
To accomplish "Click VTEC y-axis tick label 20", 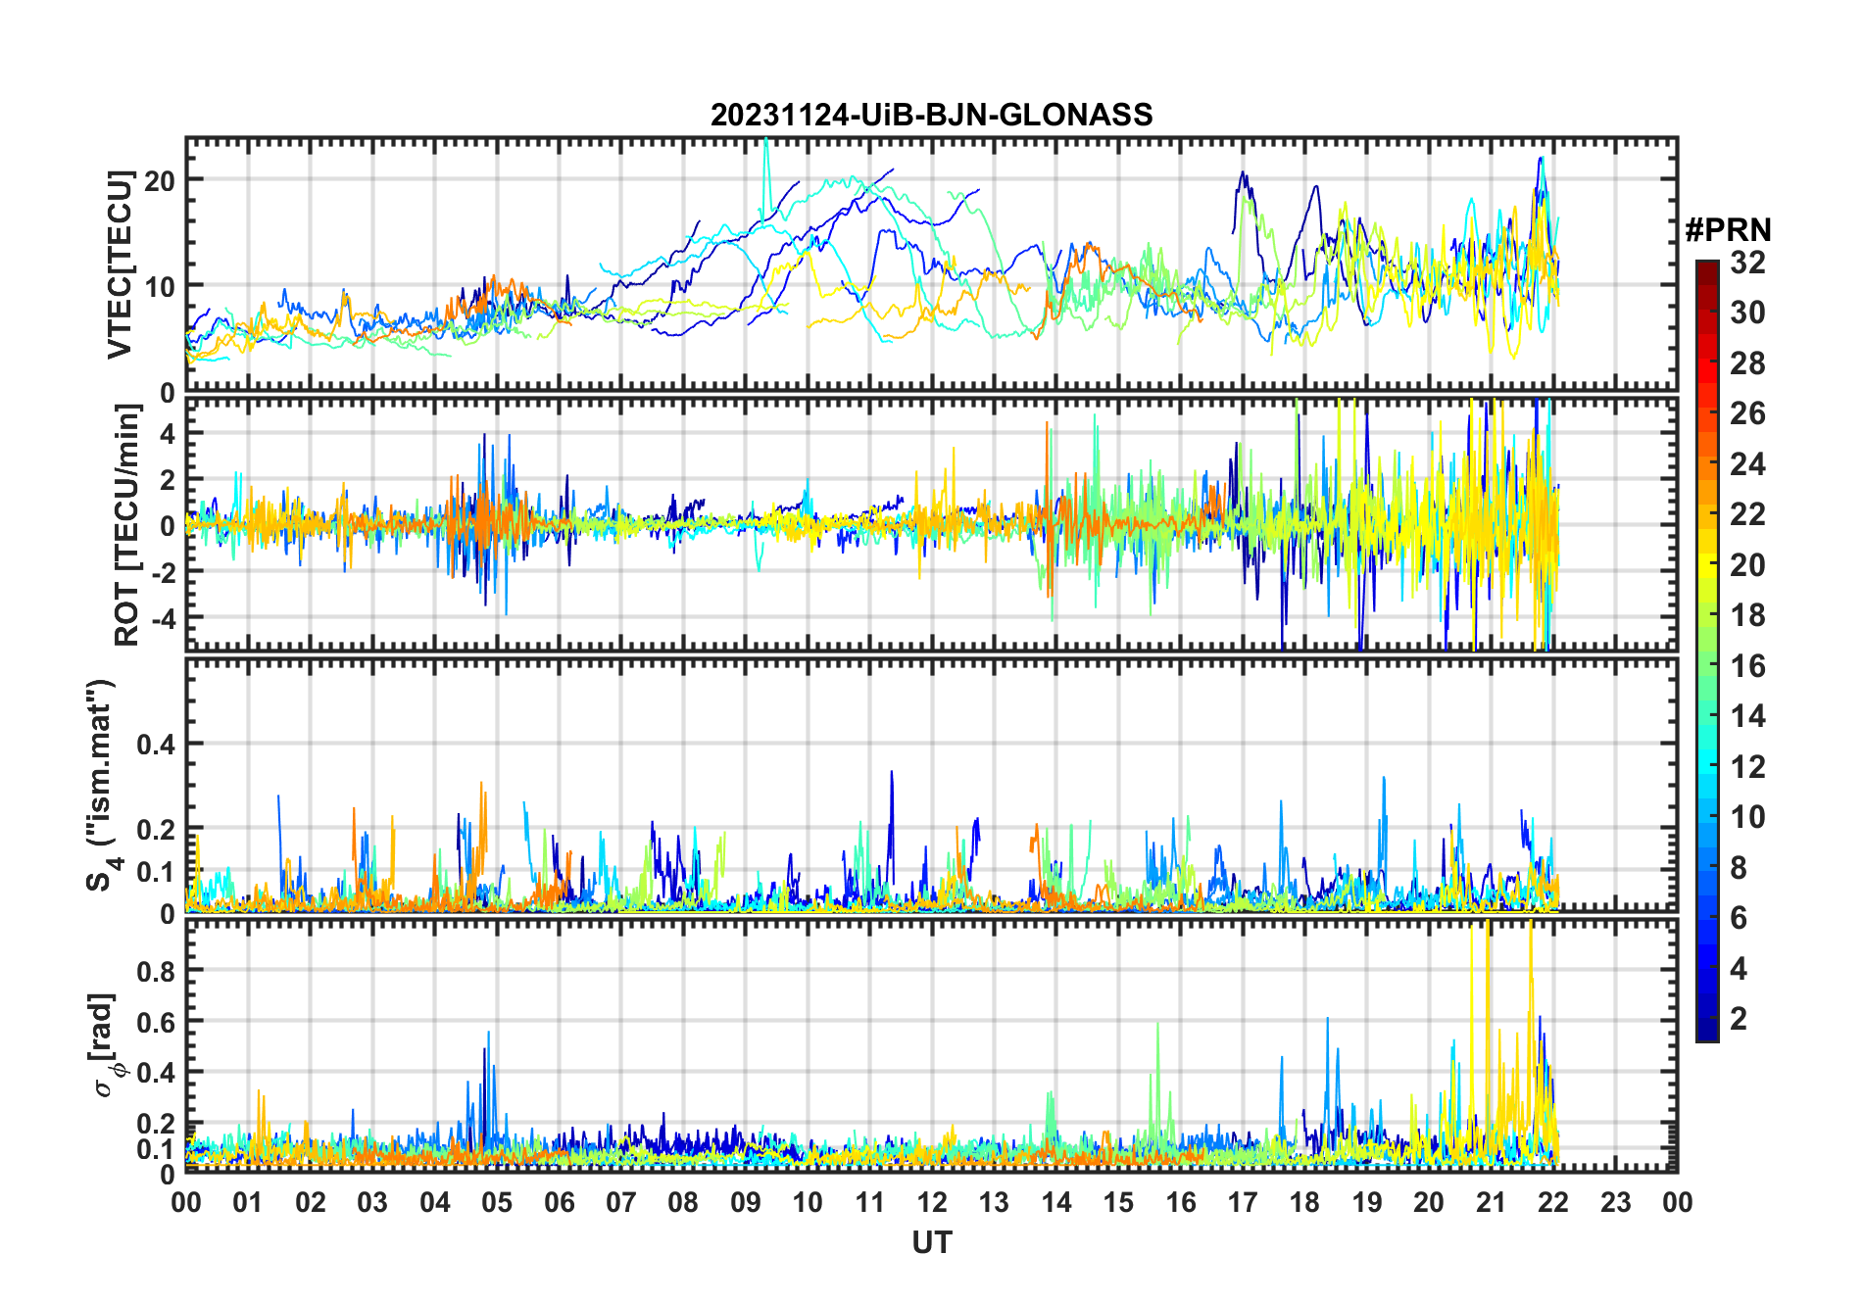I will coord(160,180).
